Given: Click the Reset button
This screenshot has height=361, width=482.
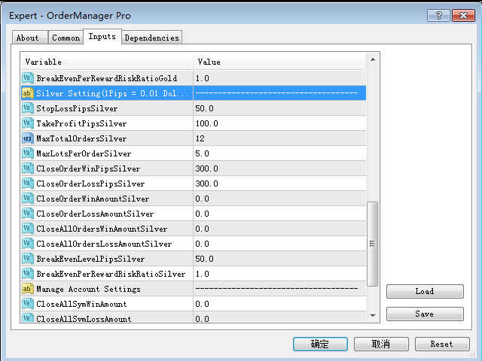Looking at the screenshot, I should [x=441, y=344].
